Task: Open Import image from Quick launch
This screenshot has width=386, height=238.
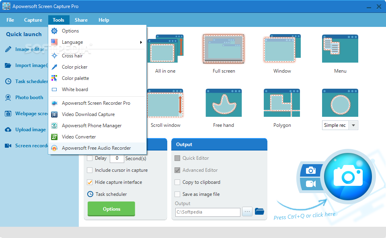Action: pyautogui.click(x=26, y=65)
